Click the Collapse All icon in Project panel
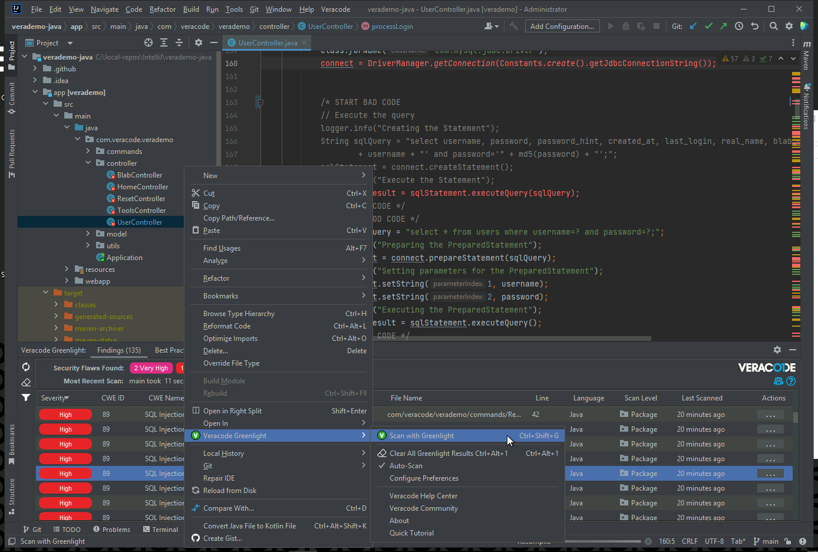This screenshot has width=818, height=552. coord(179,42)
